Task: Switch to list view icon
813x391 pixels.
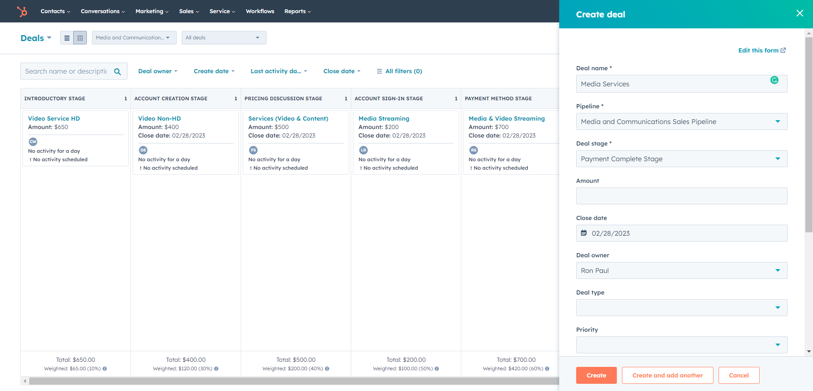Action: click(67, 38)
